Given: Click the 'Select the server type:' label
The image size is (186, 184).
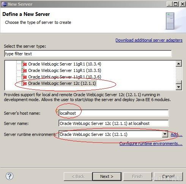Looking at the screenshot, I should [x=25, y=46].
